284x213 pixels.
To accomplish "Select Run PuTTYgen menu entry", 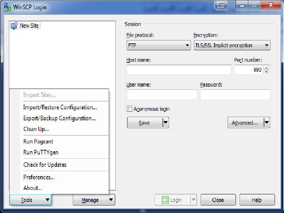I will point(41,152).
